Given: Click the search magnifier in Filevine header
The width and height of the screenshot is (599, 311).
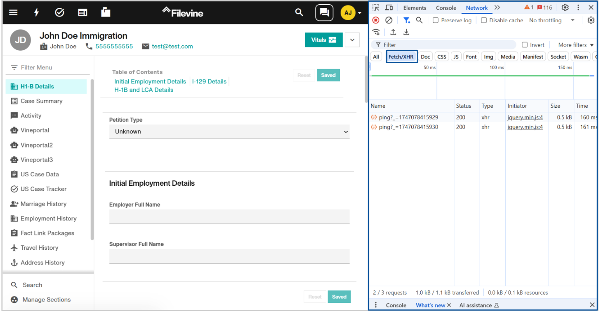Looking at the screenshot, I should click(x=299, y=12).
